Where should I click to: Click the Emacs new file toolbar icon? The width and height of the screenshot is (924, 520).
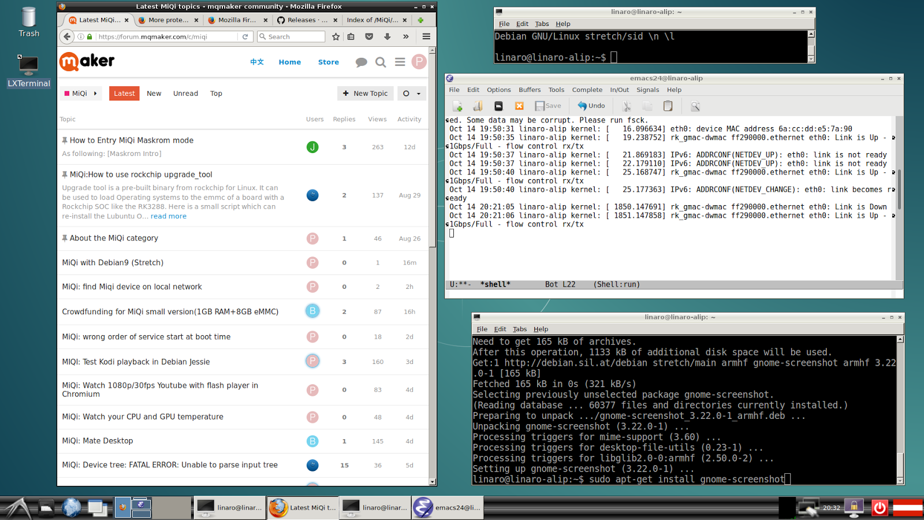coord(457,106)
